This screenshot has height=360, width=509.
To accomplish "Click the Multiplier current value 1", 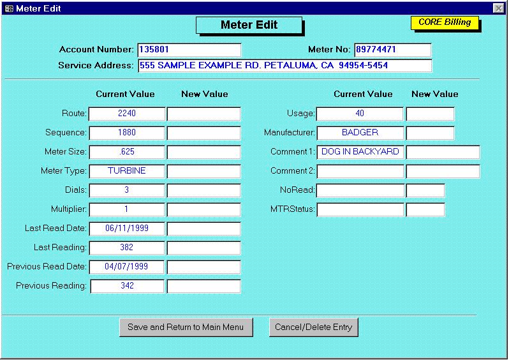I will pyautogui.click(x=127, y=210).
